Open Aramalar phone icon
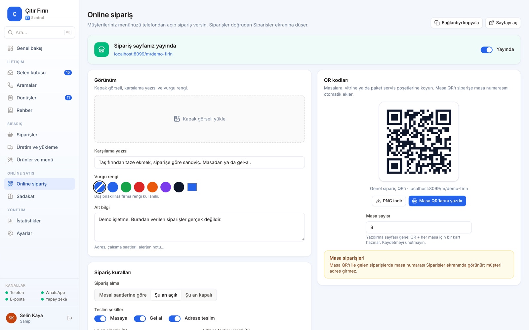 point(10,85)
